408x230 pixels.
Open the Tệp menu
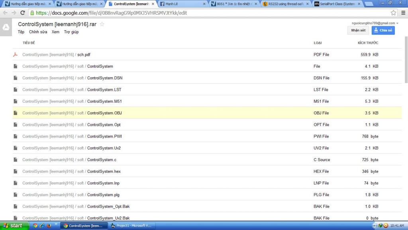[21, 32]
